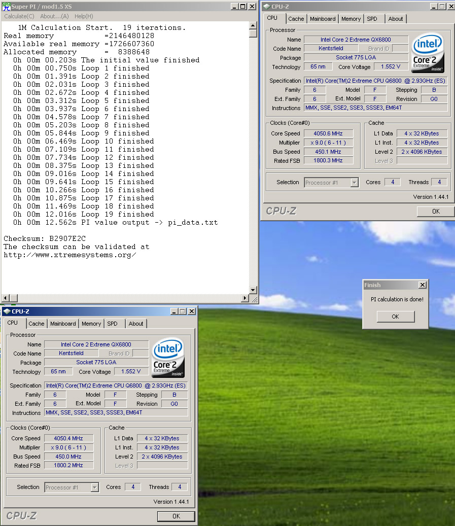
Task: Click Version 1.44.1 text in lower CPU-Z
Action: (171, 502)
